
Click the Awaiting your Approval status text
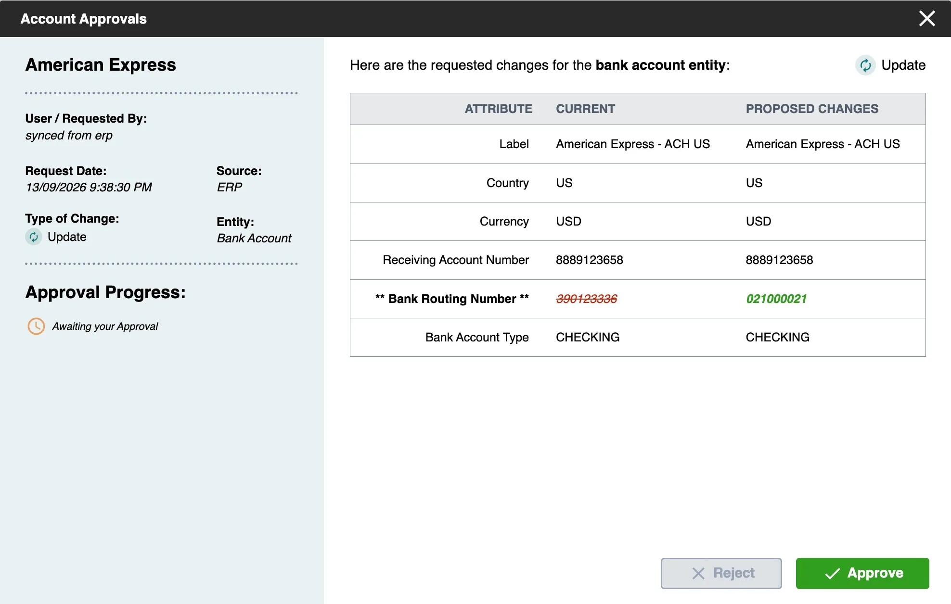click(105, 326)
